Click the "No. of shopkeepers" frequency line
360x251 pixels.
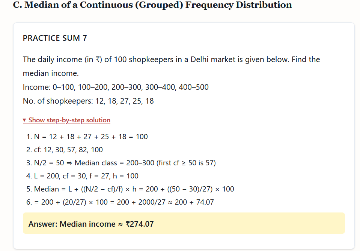point(88,101)
